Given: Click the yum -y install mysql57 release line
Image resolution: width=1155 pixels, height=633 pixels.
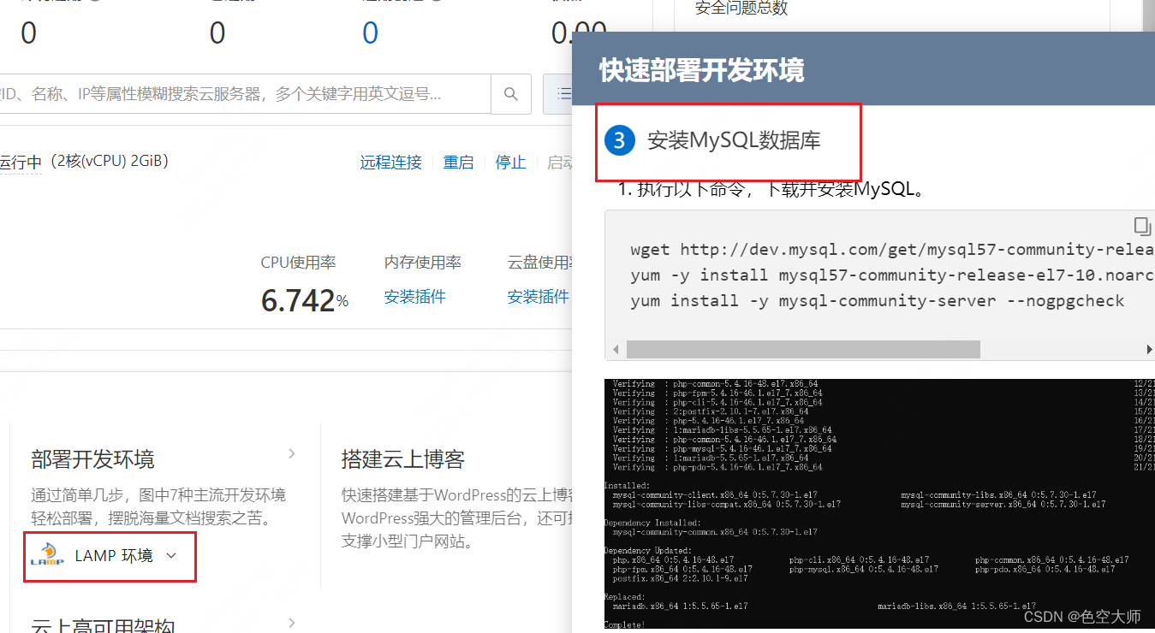Looking at the screenshot, I should 892,275.
